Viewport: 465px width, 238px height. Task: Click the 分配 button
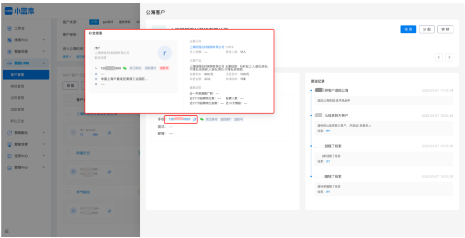click(x=426, y=29)
